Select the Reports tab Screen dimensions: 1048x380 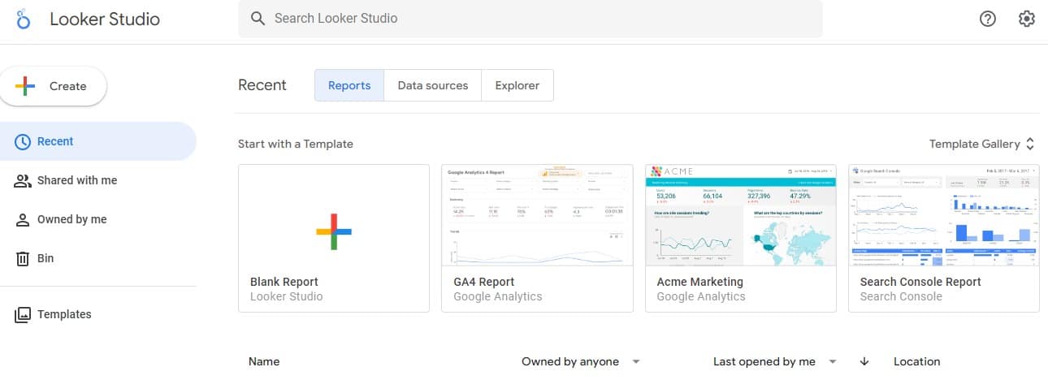[x=349, y=85]
